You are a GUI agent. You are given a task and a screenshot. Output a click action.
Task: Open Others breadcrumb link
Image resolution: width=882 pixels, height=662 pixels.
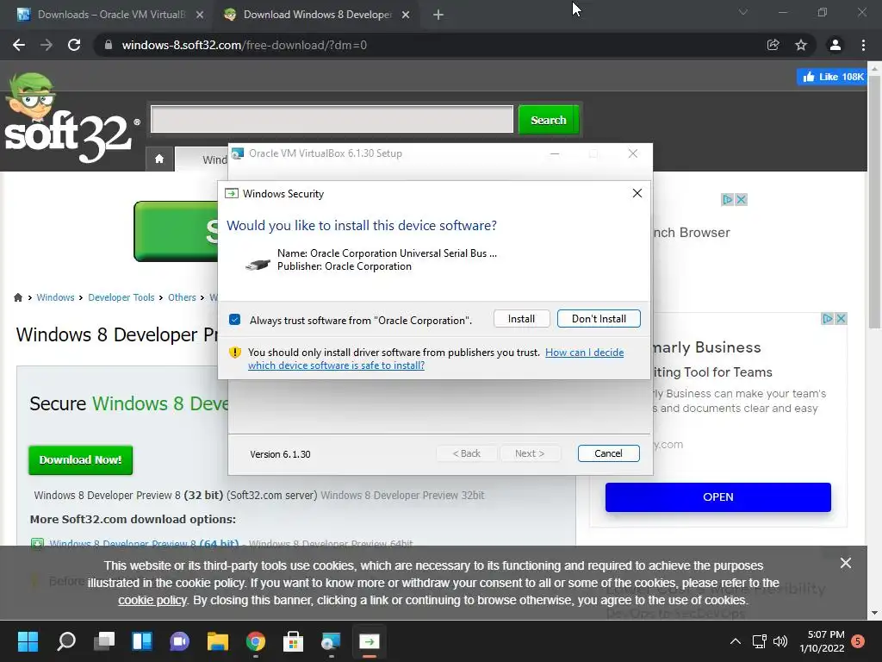182,297
